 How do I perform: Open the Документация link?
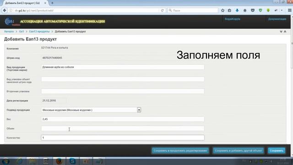pos(277,19)
